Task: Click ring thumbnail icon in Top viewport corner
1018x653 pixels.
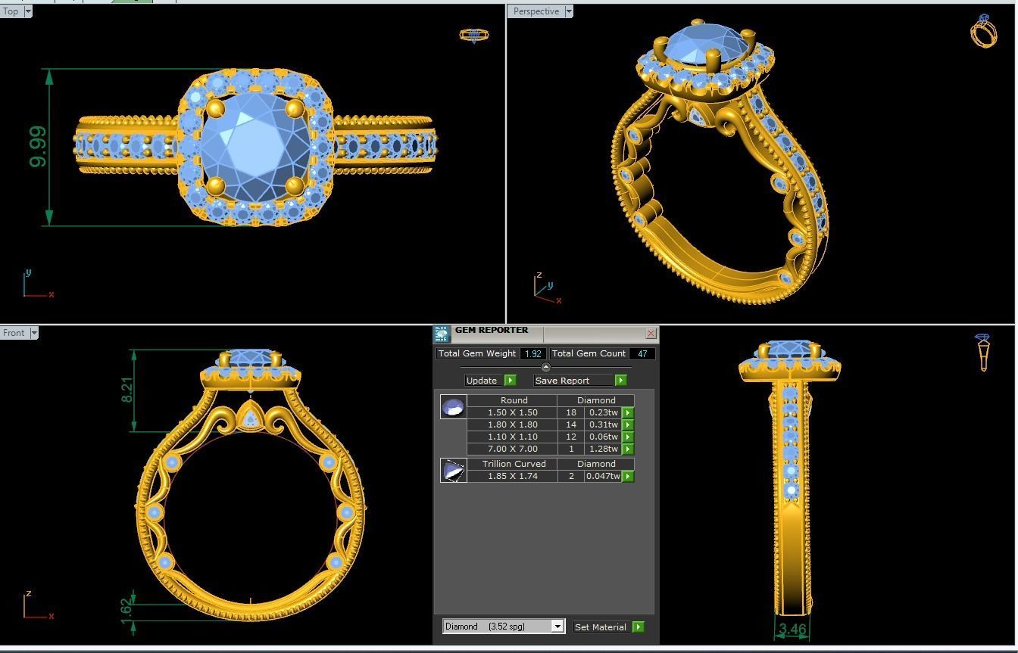Action: click(474, 35)
